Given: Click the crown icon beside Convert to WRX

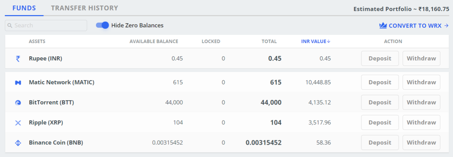Looking at the screenshot, I should tap(383, 26).
